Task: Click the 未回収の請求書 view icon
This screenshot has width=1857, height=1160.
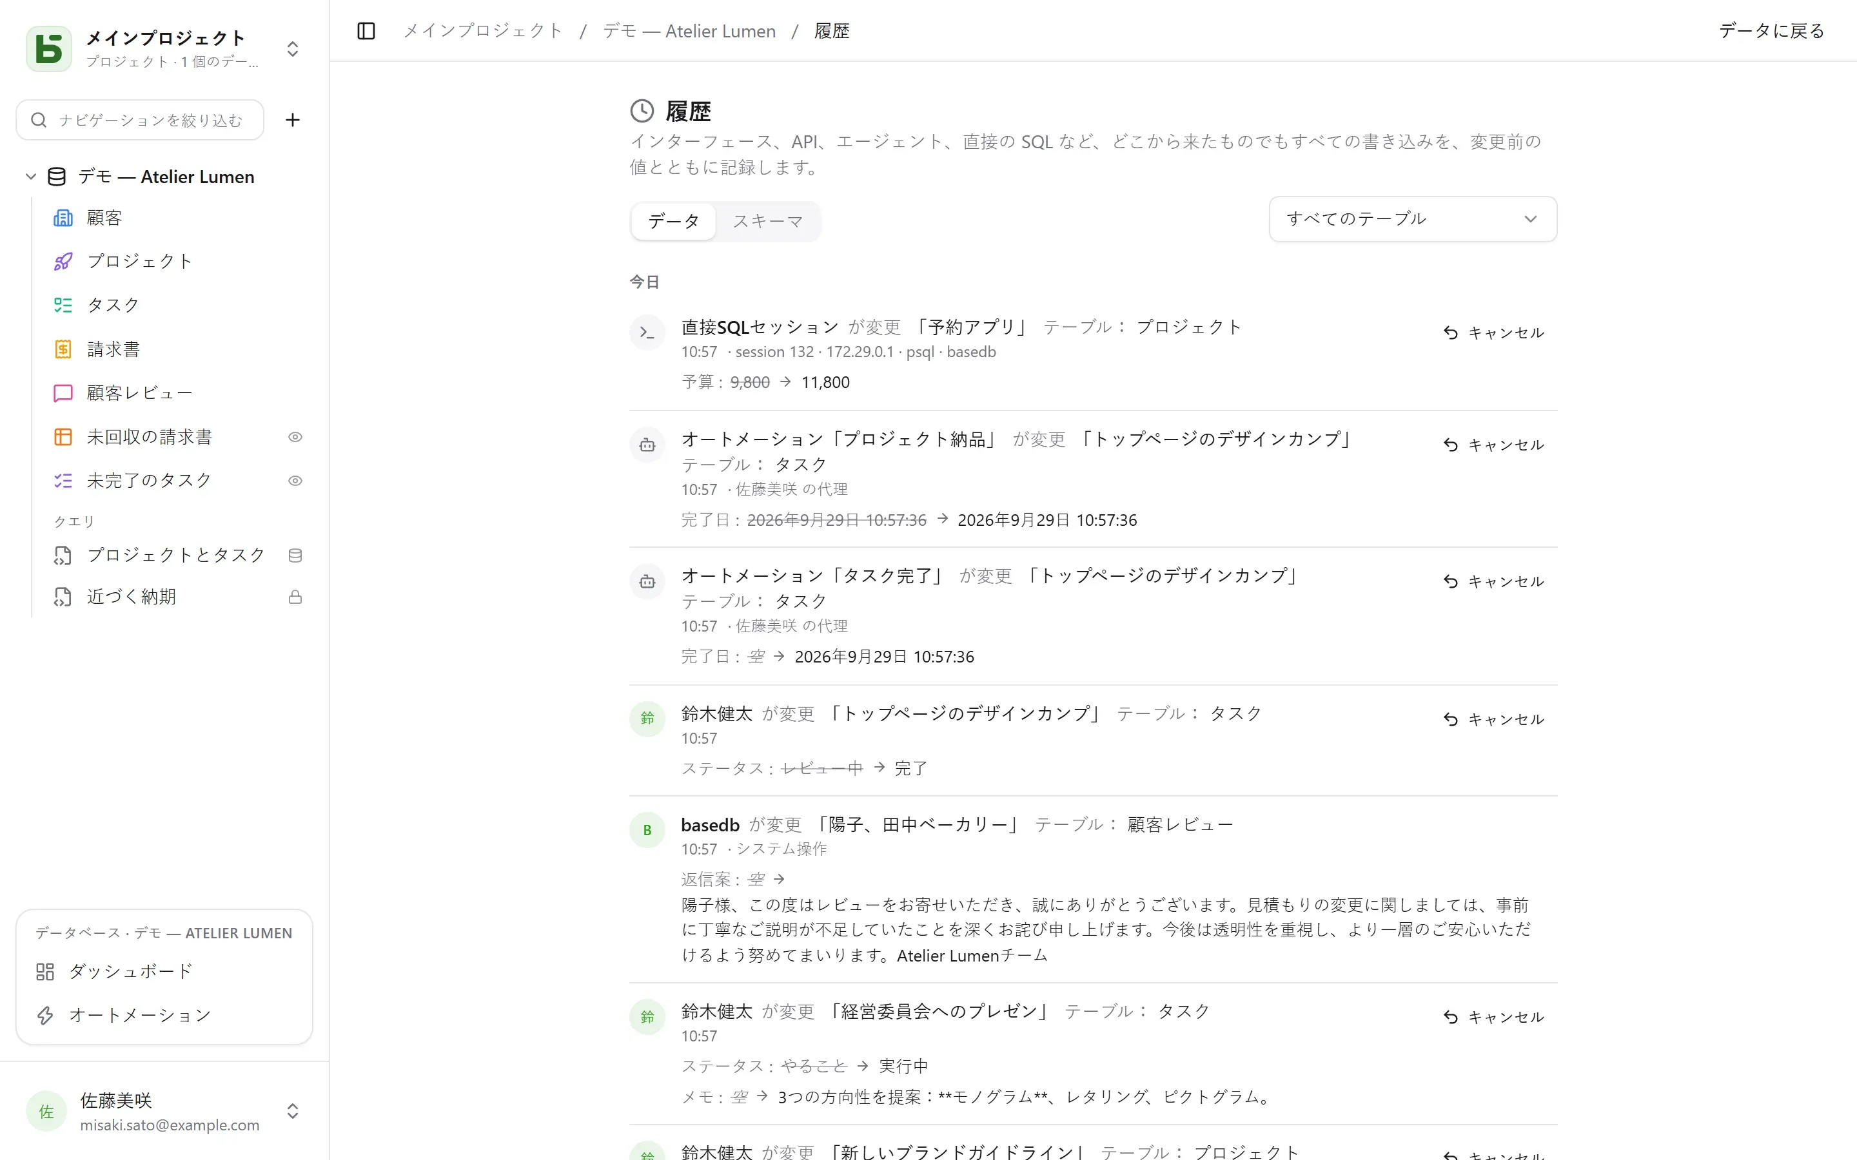Action: [x=63, y=436]
